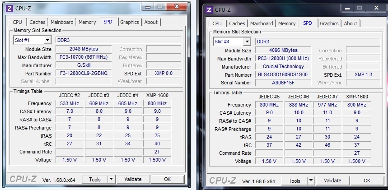The image size is (388, 190).
Task: Click JEDEC #2 CAS# Latency value 7.0
Action: [70, 111]
